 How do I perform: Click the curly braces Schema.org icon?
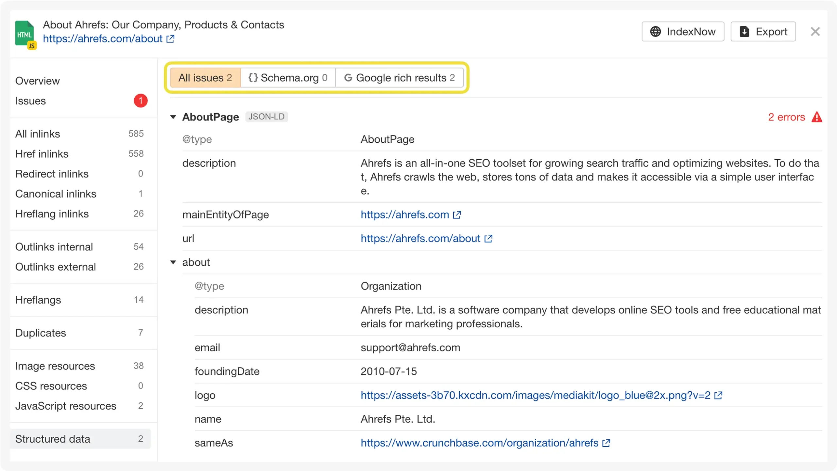253,78
